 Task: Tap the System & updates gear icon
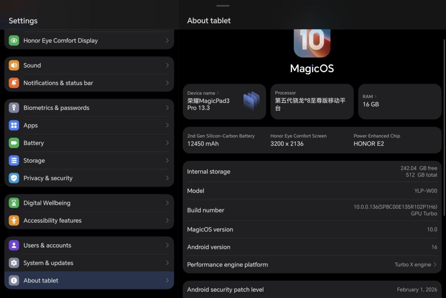pyautogui.click(x=14, y=263)
